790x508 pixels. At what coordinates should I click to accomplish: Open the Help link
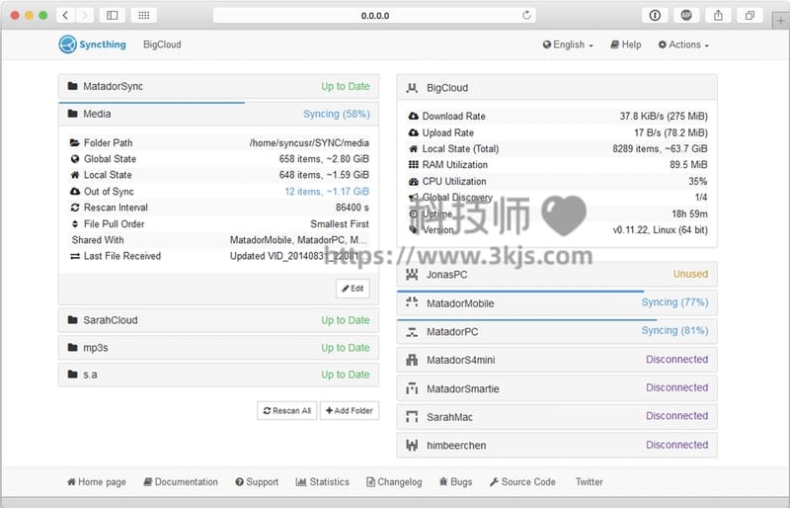click(x=626, y=44)
